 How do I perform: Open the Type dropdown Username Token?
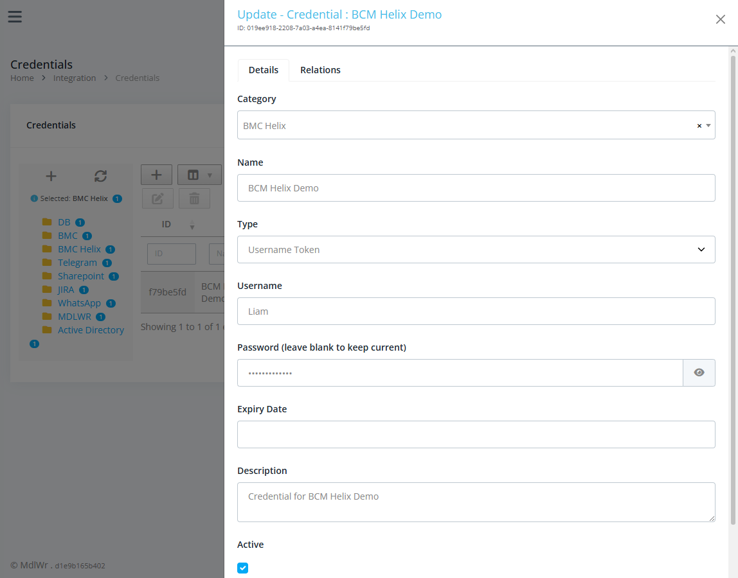(476, 250)
